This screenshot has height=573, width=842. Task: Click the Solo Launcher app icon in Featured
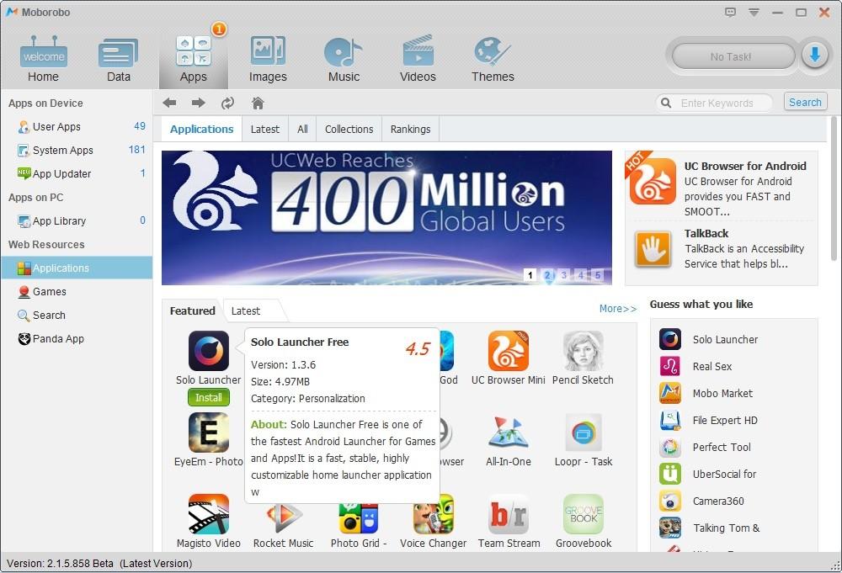click(x=208, y=351)
